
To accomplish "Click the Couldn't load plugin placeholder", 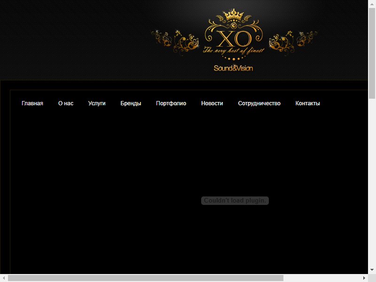I will click(x=235, y=201).
